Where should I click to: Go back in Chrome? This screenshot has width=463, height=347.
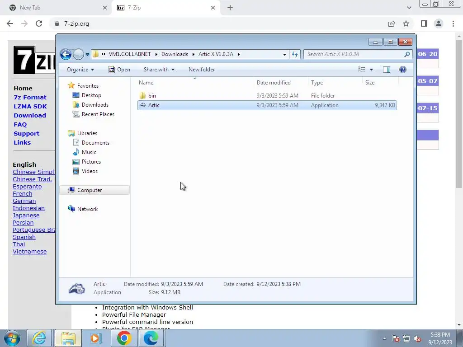pos(10,24)
